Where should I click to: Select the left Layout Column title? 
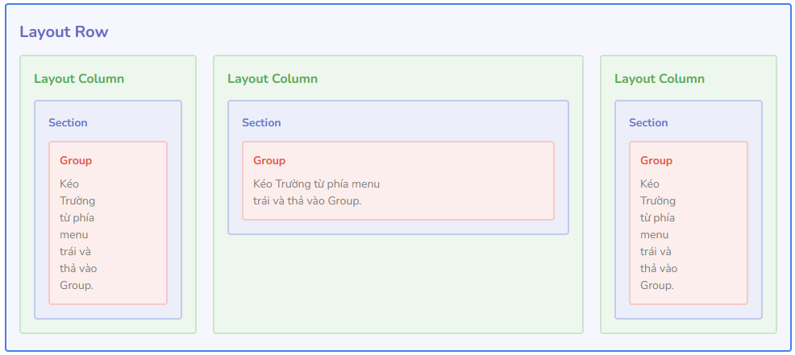tap(79, 79)
